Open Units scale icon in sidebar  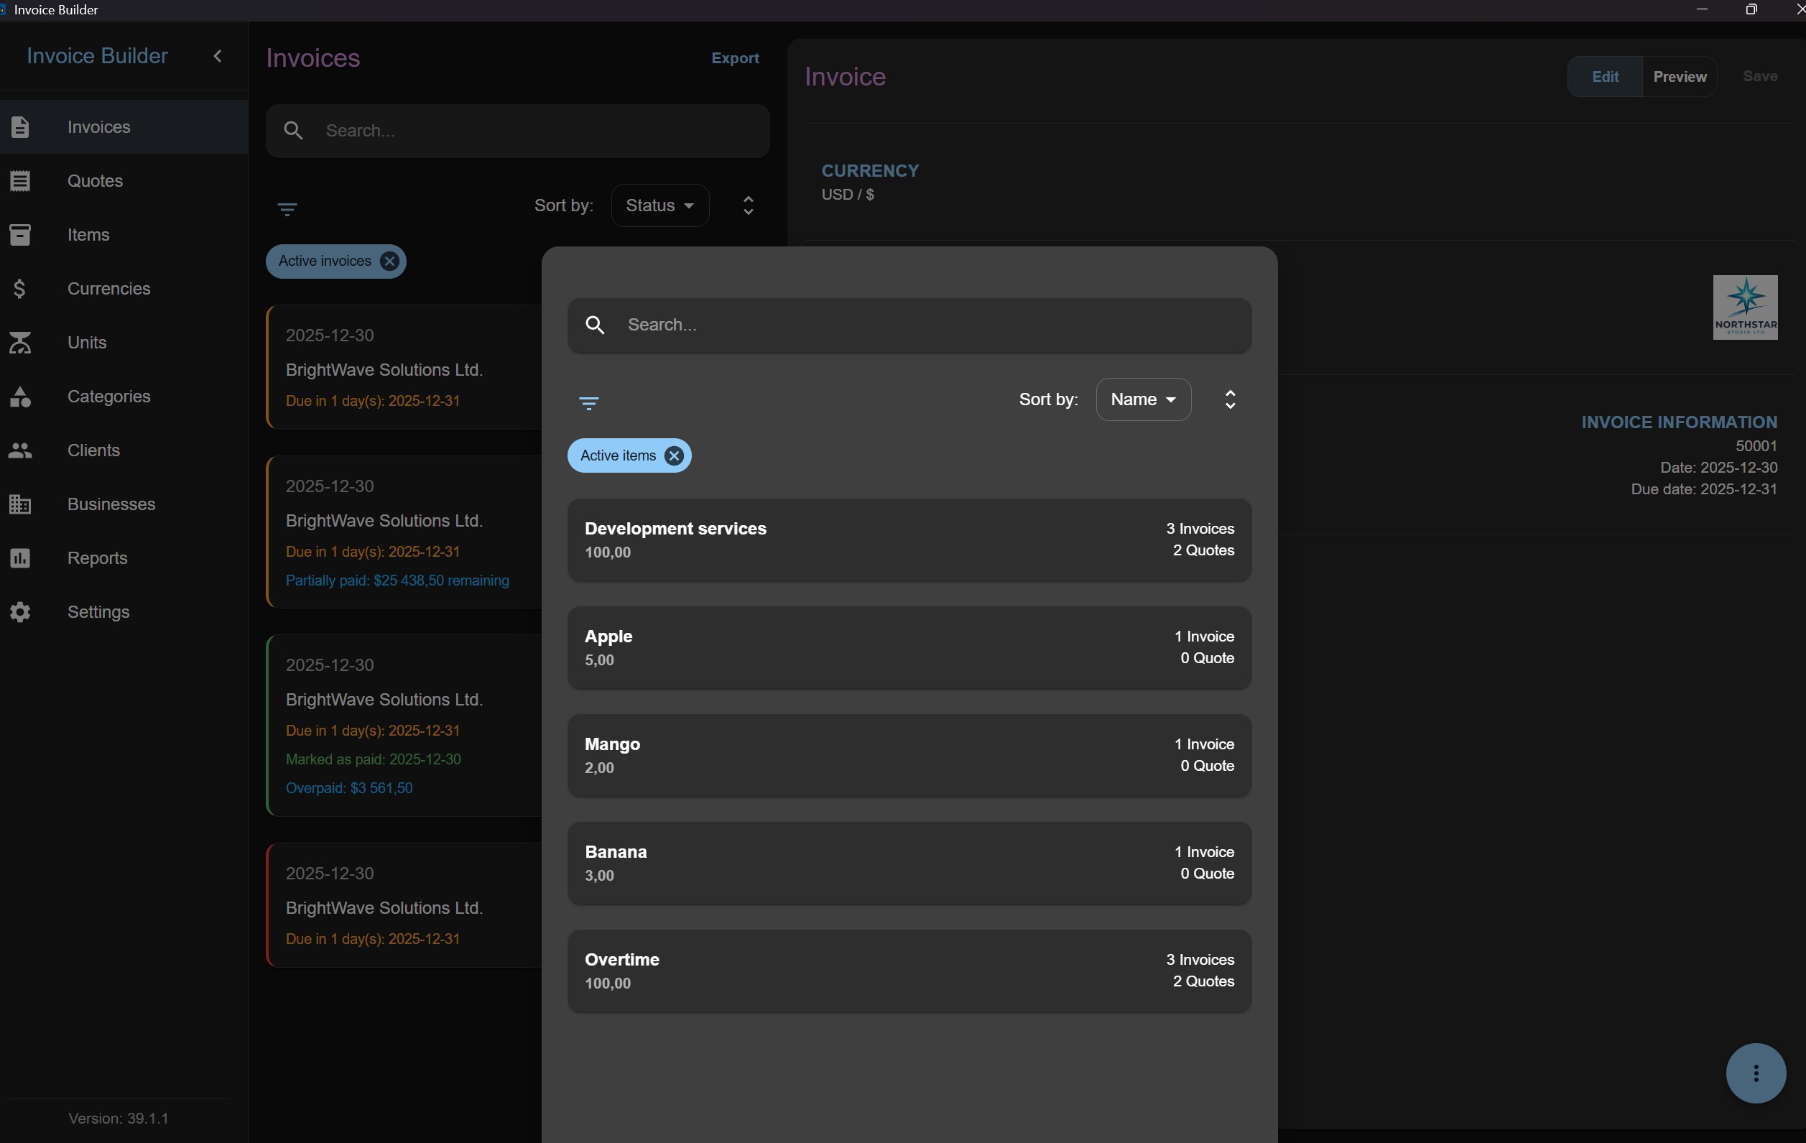pos(20,343)
